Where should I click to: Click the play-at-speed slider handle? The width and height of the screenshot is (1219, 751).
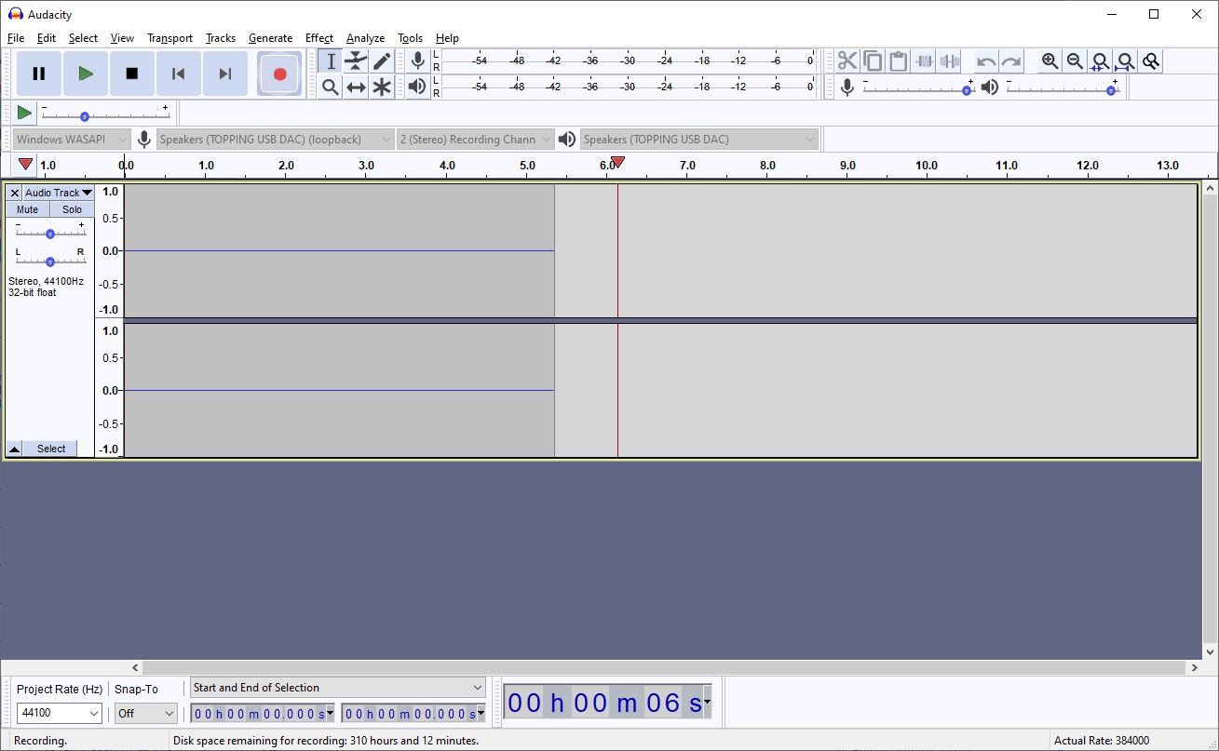pyautogui.click(x=85, y=116)
